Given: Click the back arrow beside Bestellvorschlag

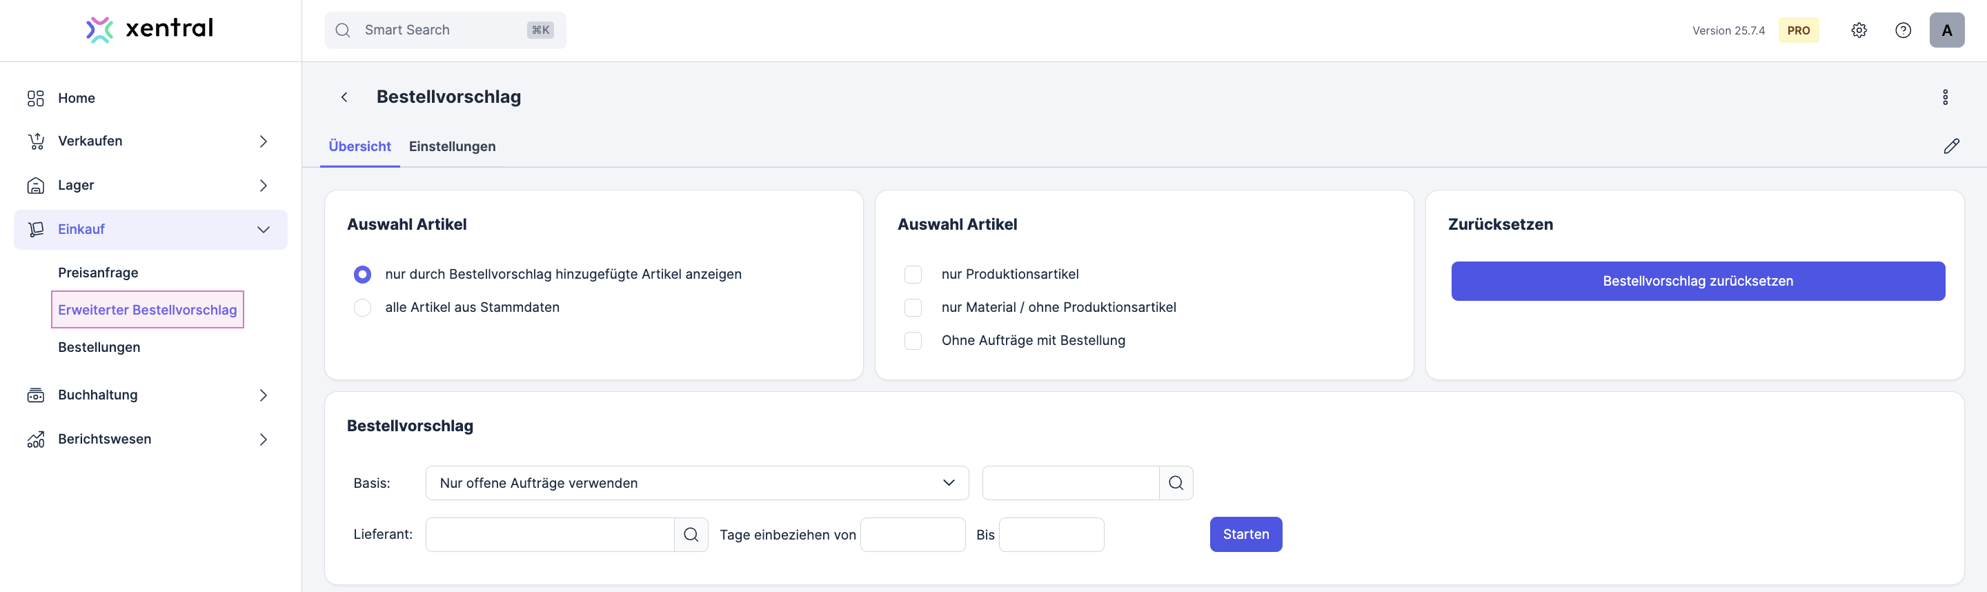Looking at the screenshot, I should 344,97.
